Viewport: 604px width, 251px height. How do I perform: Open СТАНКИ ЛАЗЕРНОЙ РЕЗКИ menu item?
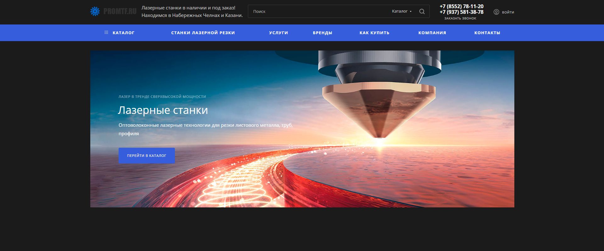coord(203,33)
